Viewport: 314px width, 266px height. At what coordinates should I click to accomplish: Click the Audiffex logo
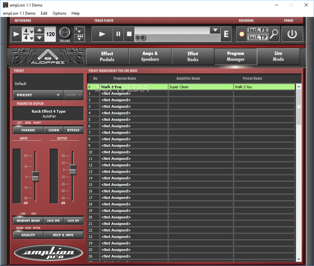[x=48, y=57]
